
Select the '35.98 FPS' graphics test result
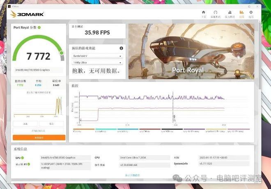click(x=97, y=32)
